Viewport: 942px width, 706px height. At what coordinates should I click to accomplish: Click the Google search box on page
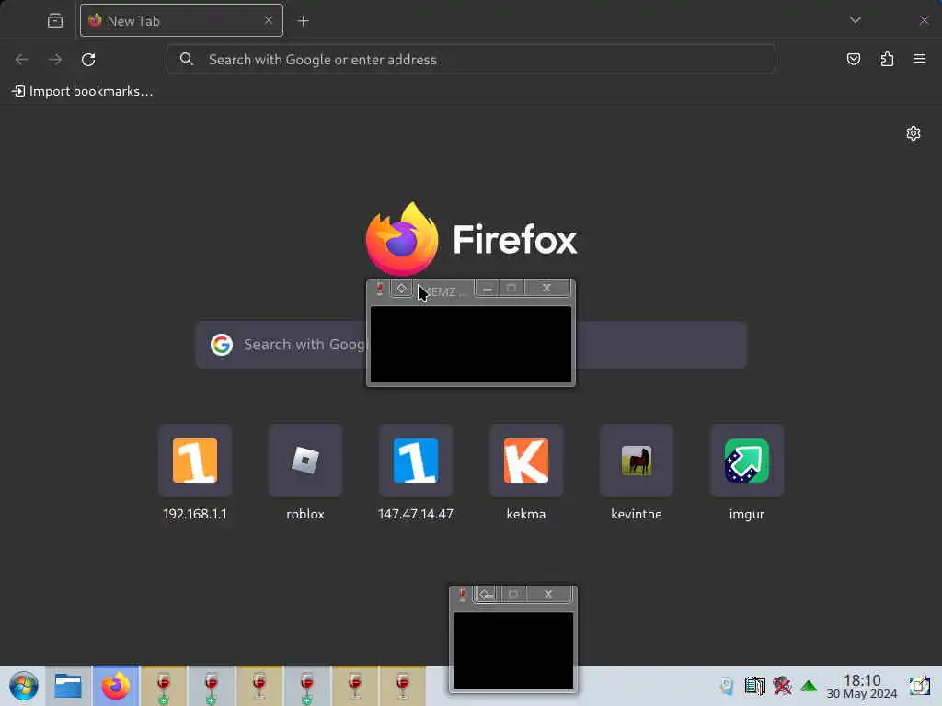(x=471, y=345)
